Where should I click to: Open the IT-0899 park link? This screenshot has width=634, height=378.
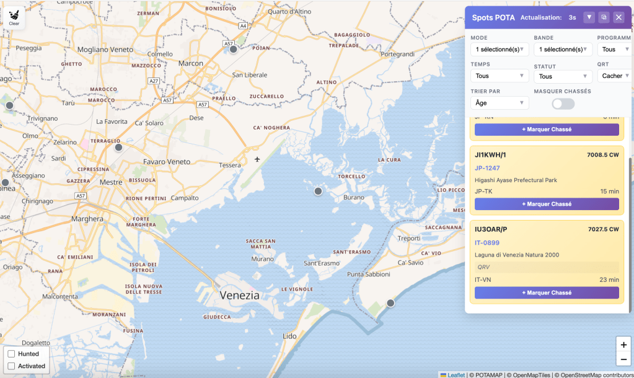(487, 243)
